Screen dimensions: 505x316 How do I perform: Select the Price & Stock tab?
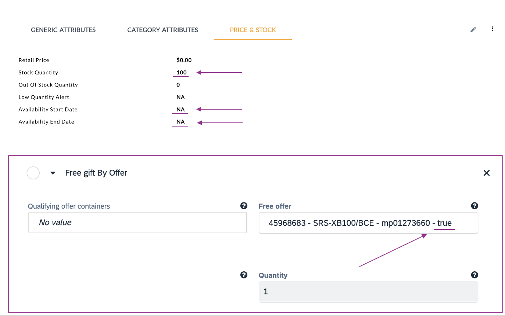point(253,30)
